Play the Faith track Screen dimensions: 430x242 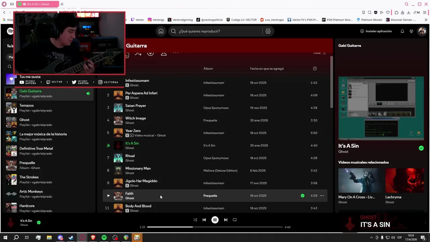click(108, 196)
